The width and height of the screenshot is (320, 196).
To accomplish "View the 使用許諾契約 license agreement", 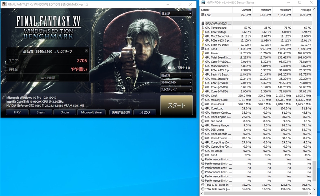I will coord(121,112).
